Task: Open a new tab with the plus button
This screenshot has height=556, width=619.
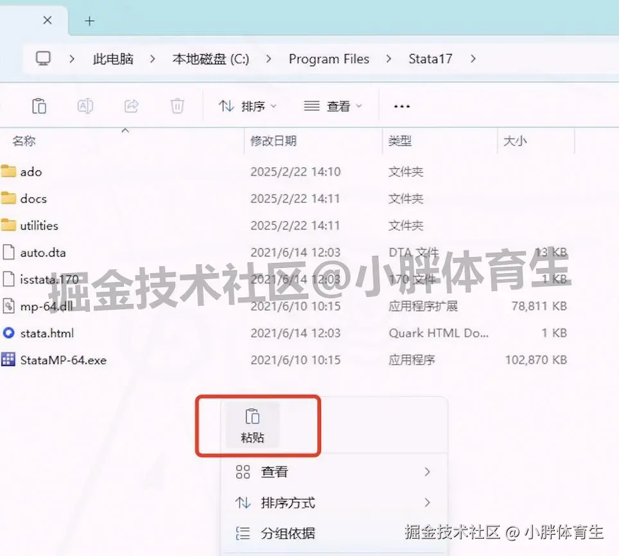Action: 89,20
